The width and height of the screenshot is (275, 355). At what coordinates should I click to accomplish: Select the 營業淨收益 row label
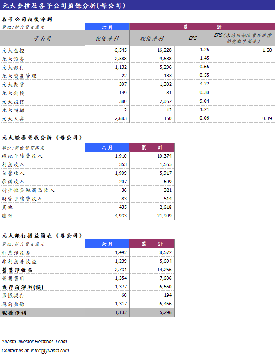17,270
